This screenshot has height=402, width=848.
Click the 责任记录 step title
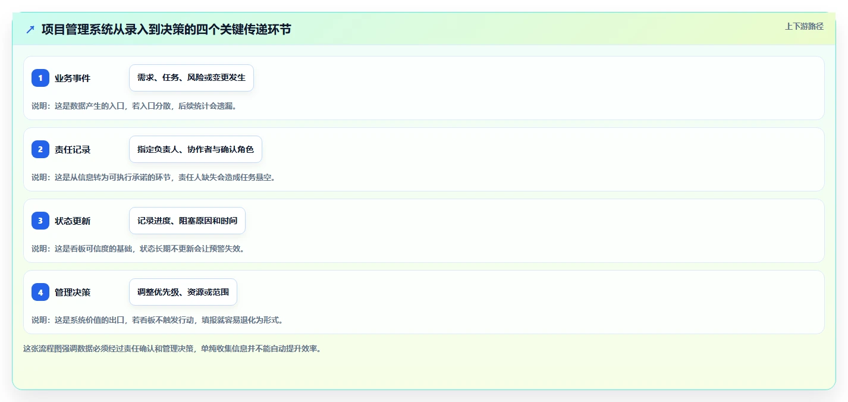[x=73, y=149]
